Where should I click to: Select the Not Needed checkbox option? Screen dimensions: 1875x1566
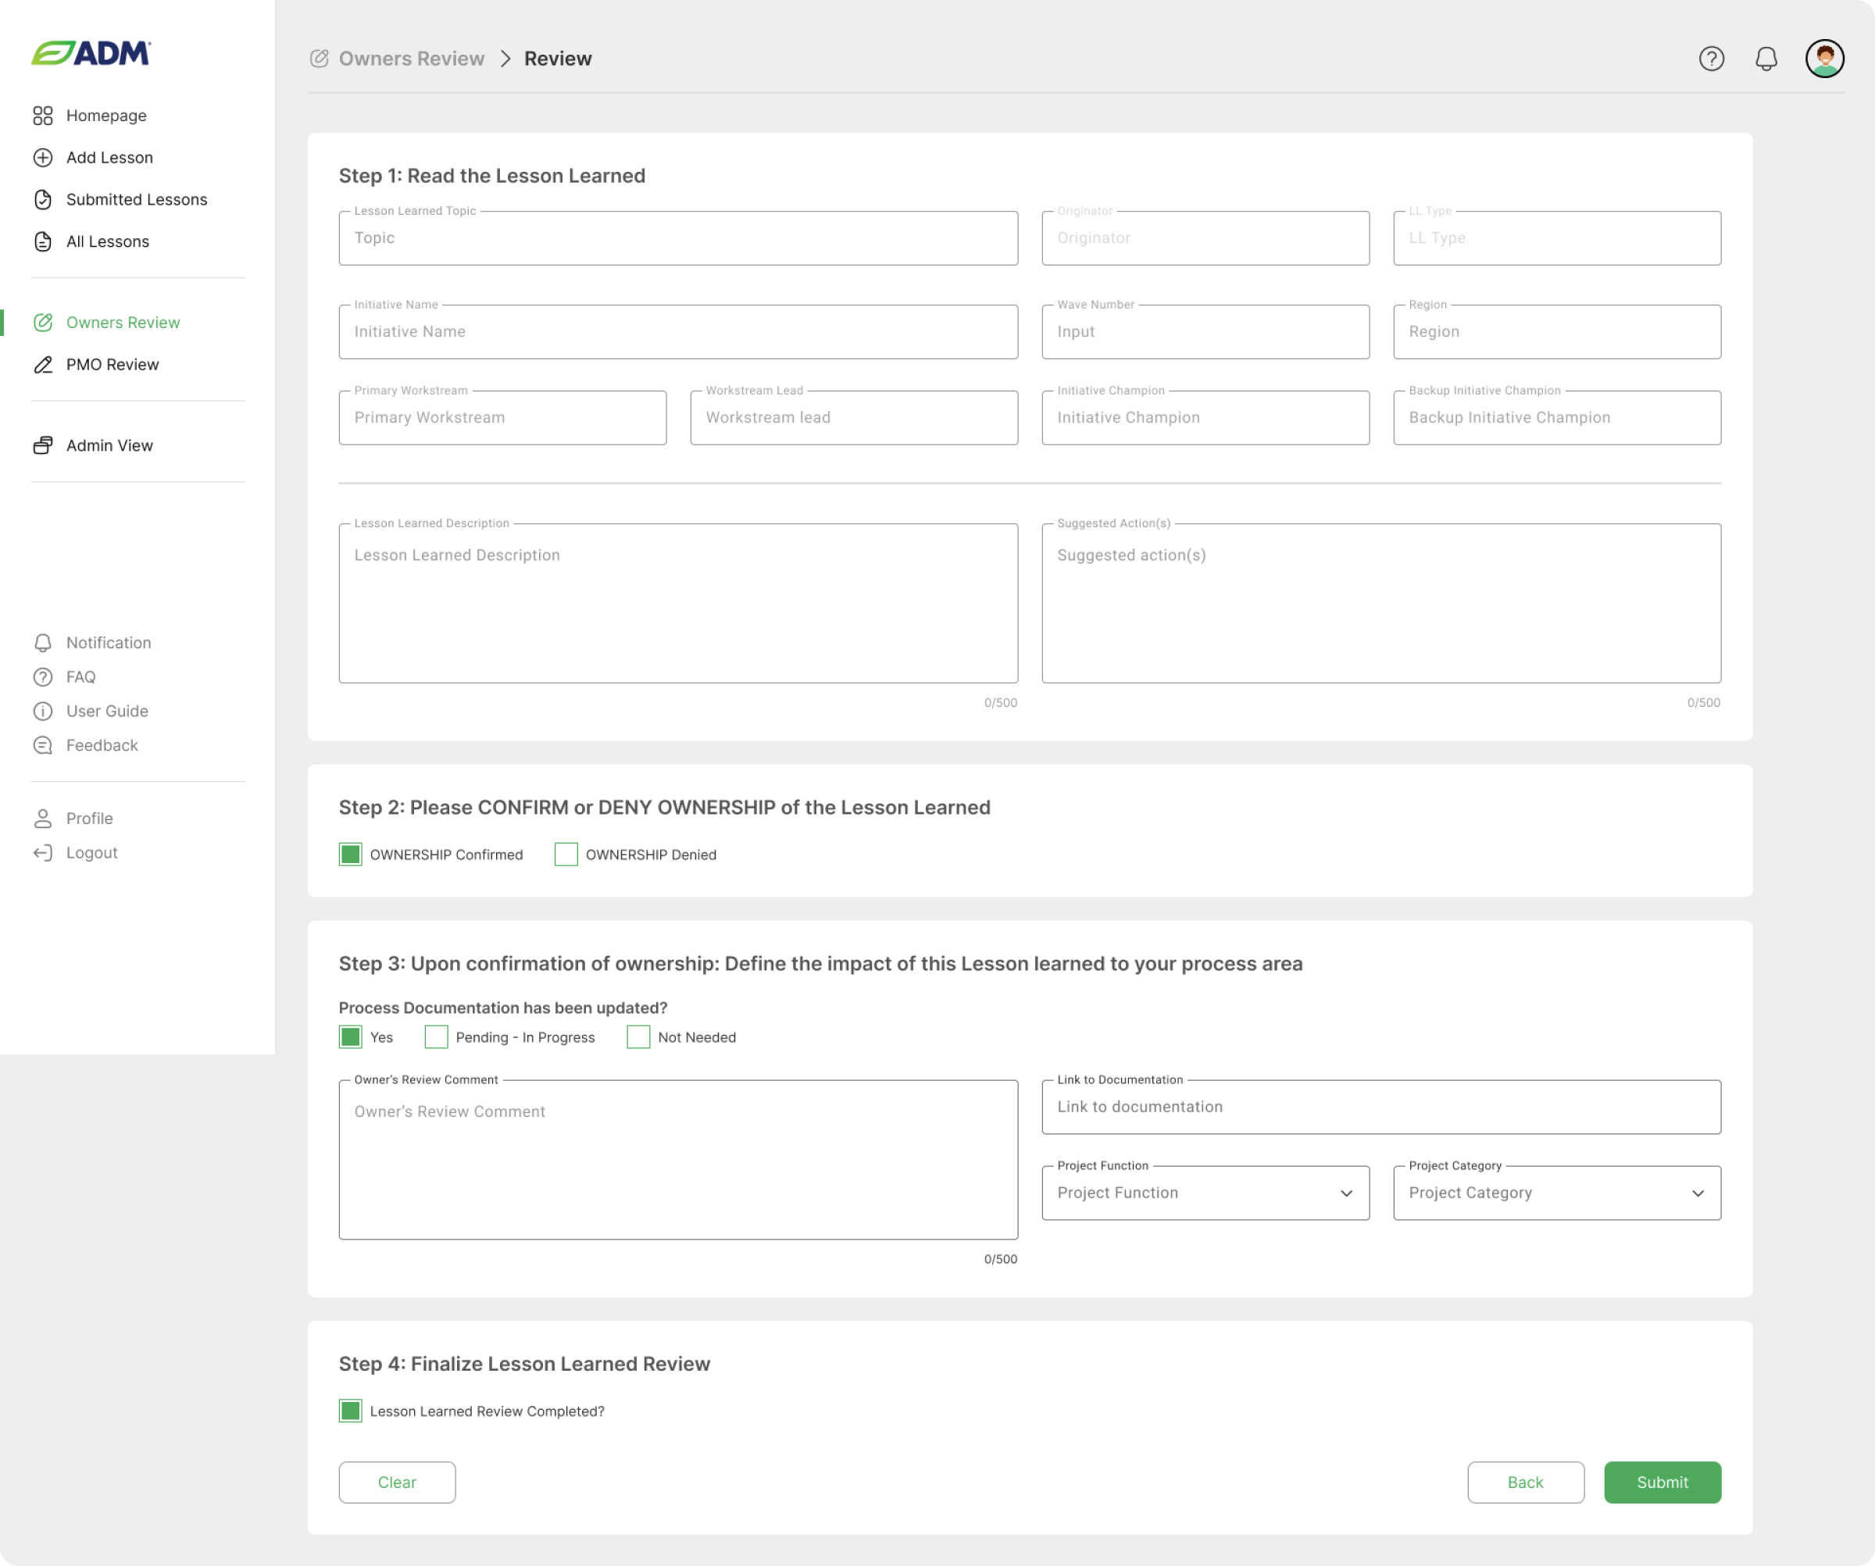pos(638,1036)
